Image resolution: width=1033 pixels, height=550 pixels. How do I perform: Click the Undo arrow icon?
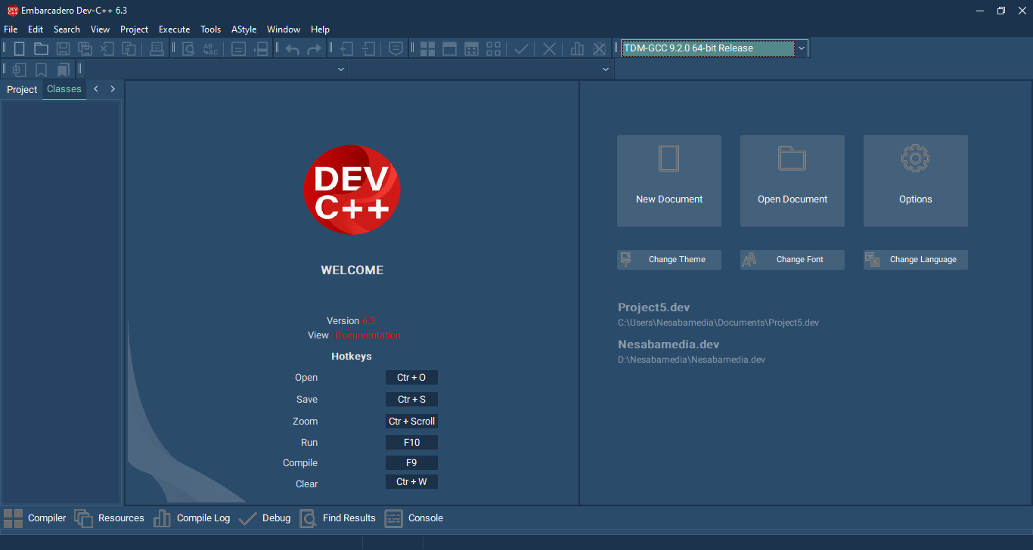pyautogui.click(x=292, y=49)
